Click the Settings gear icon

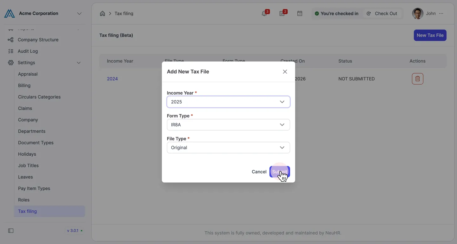[x=11, y=63]
